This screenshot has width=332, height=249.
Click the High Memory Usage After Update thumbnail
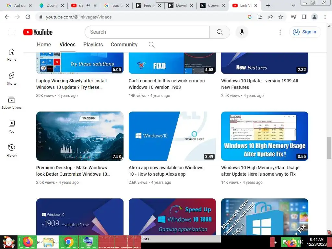tap(265, 136)
